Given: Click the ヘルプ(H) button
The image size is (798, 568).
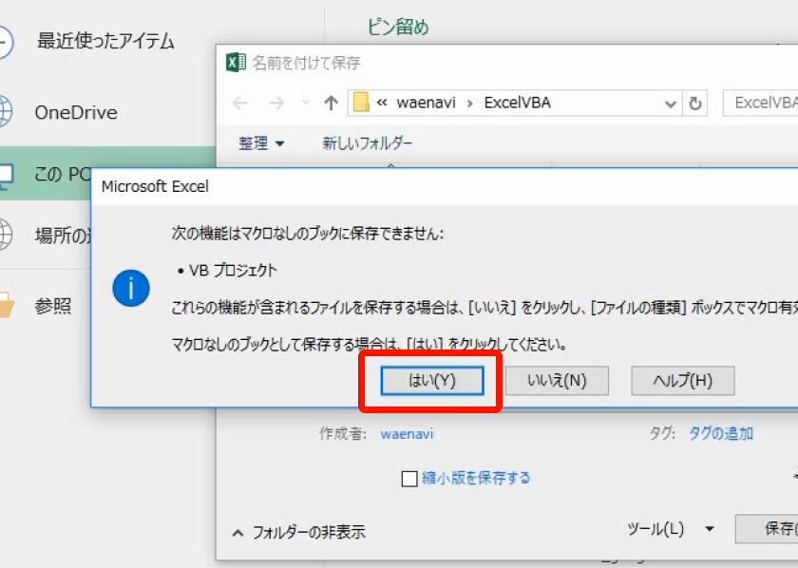Looking at the screenshot, I should (x=682, y=380).
